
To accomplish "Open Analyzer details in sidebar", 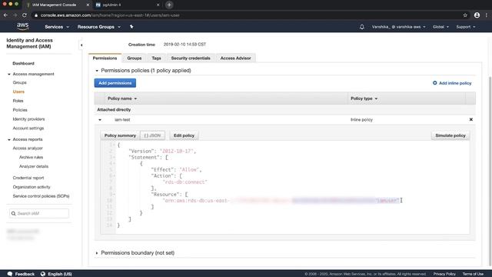I will coord(34,166).
